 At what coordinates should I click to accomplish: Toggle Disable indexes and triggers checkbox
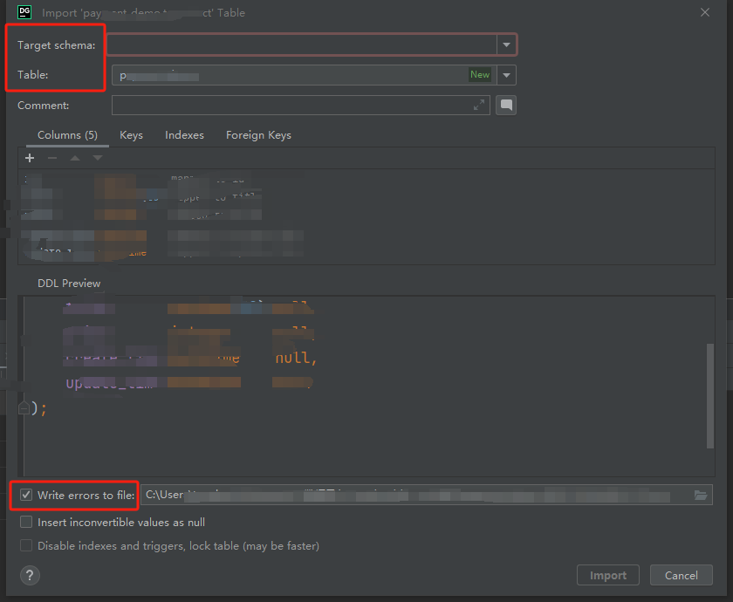point(26,545)
